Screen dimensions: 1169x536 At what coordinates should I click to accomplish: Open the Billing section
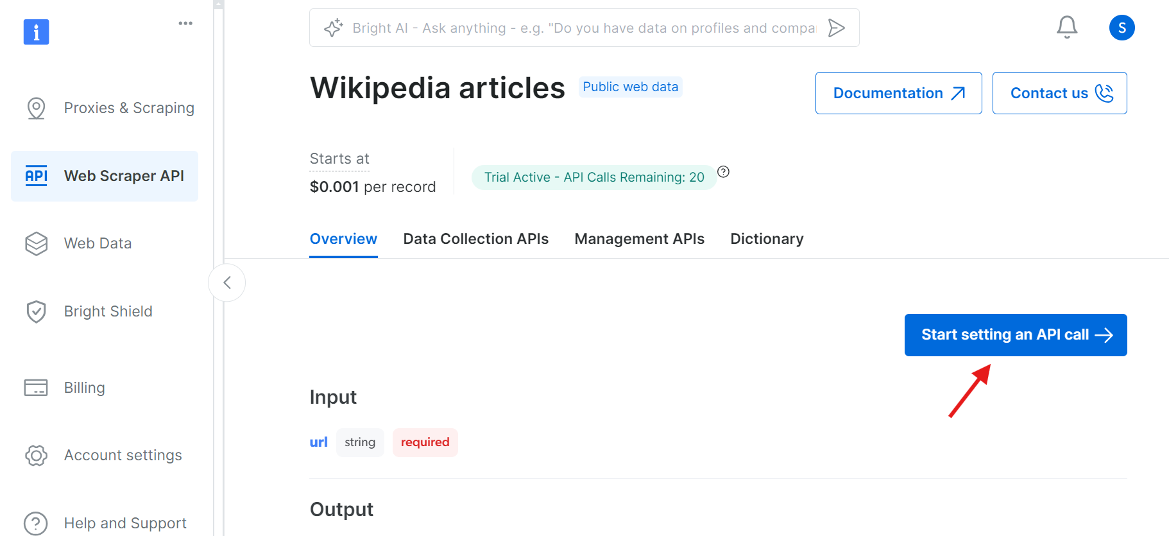pos(84,388)
